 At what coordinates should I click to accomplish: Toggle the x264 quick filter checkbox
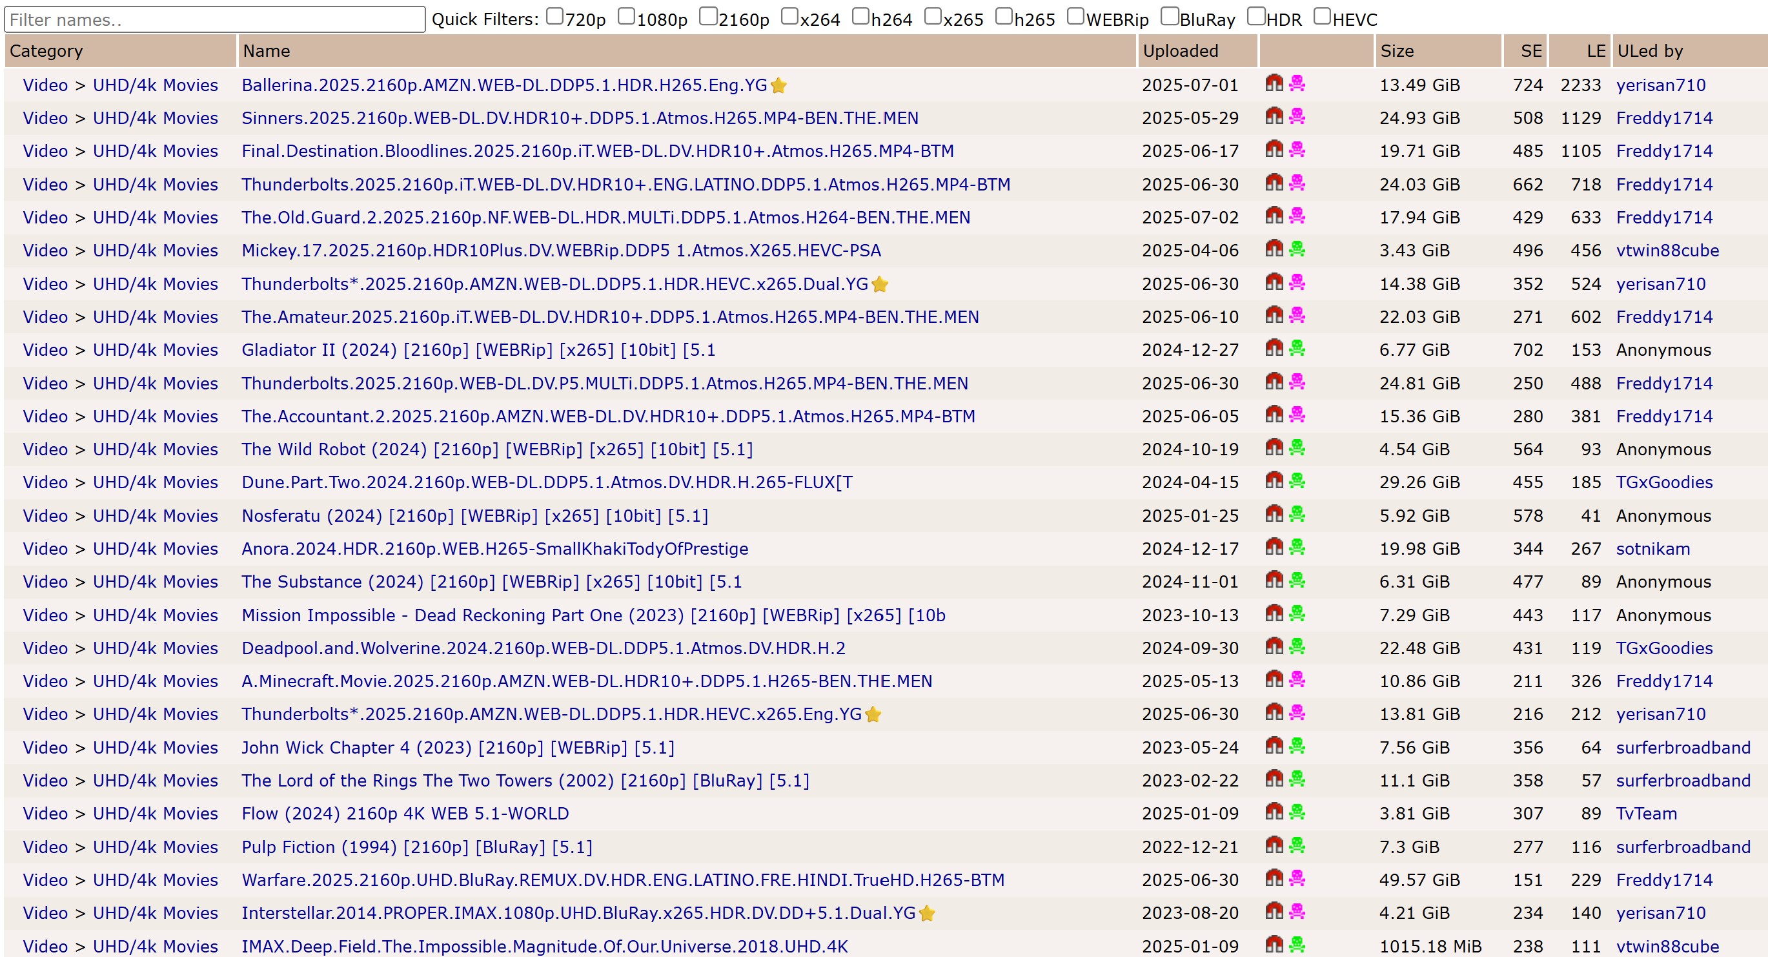pyautogui.click(x=789, y=17)
